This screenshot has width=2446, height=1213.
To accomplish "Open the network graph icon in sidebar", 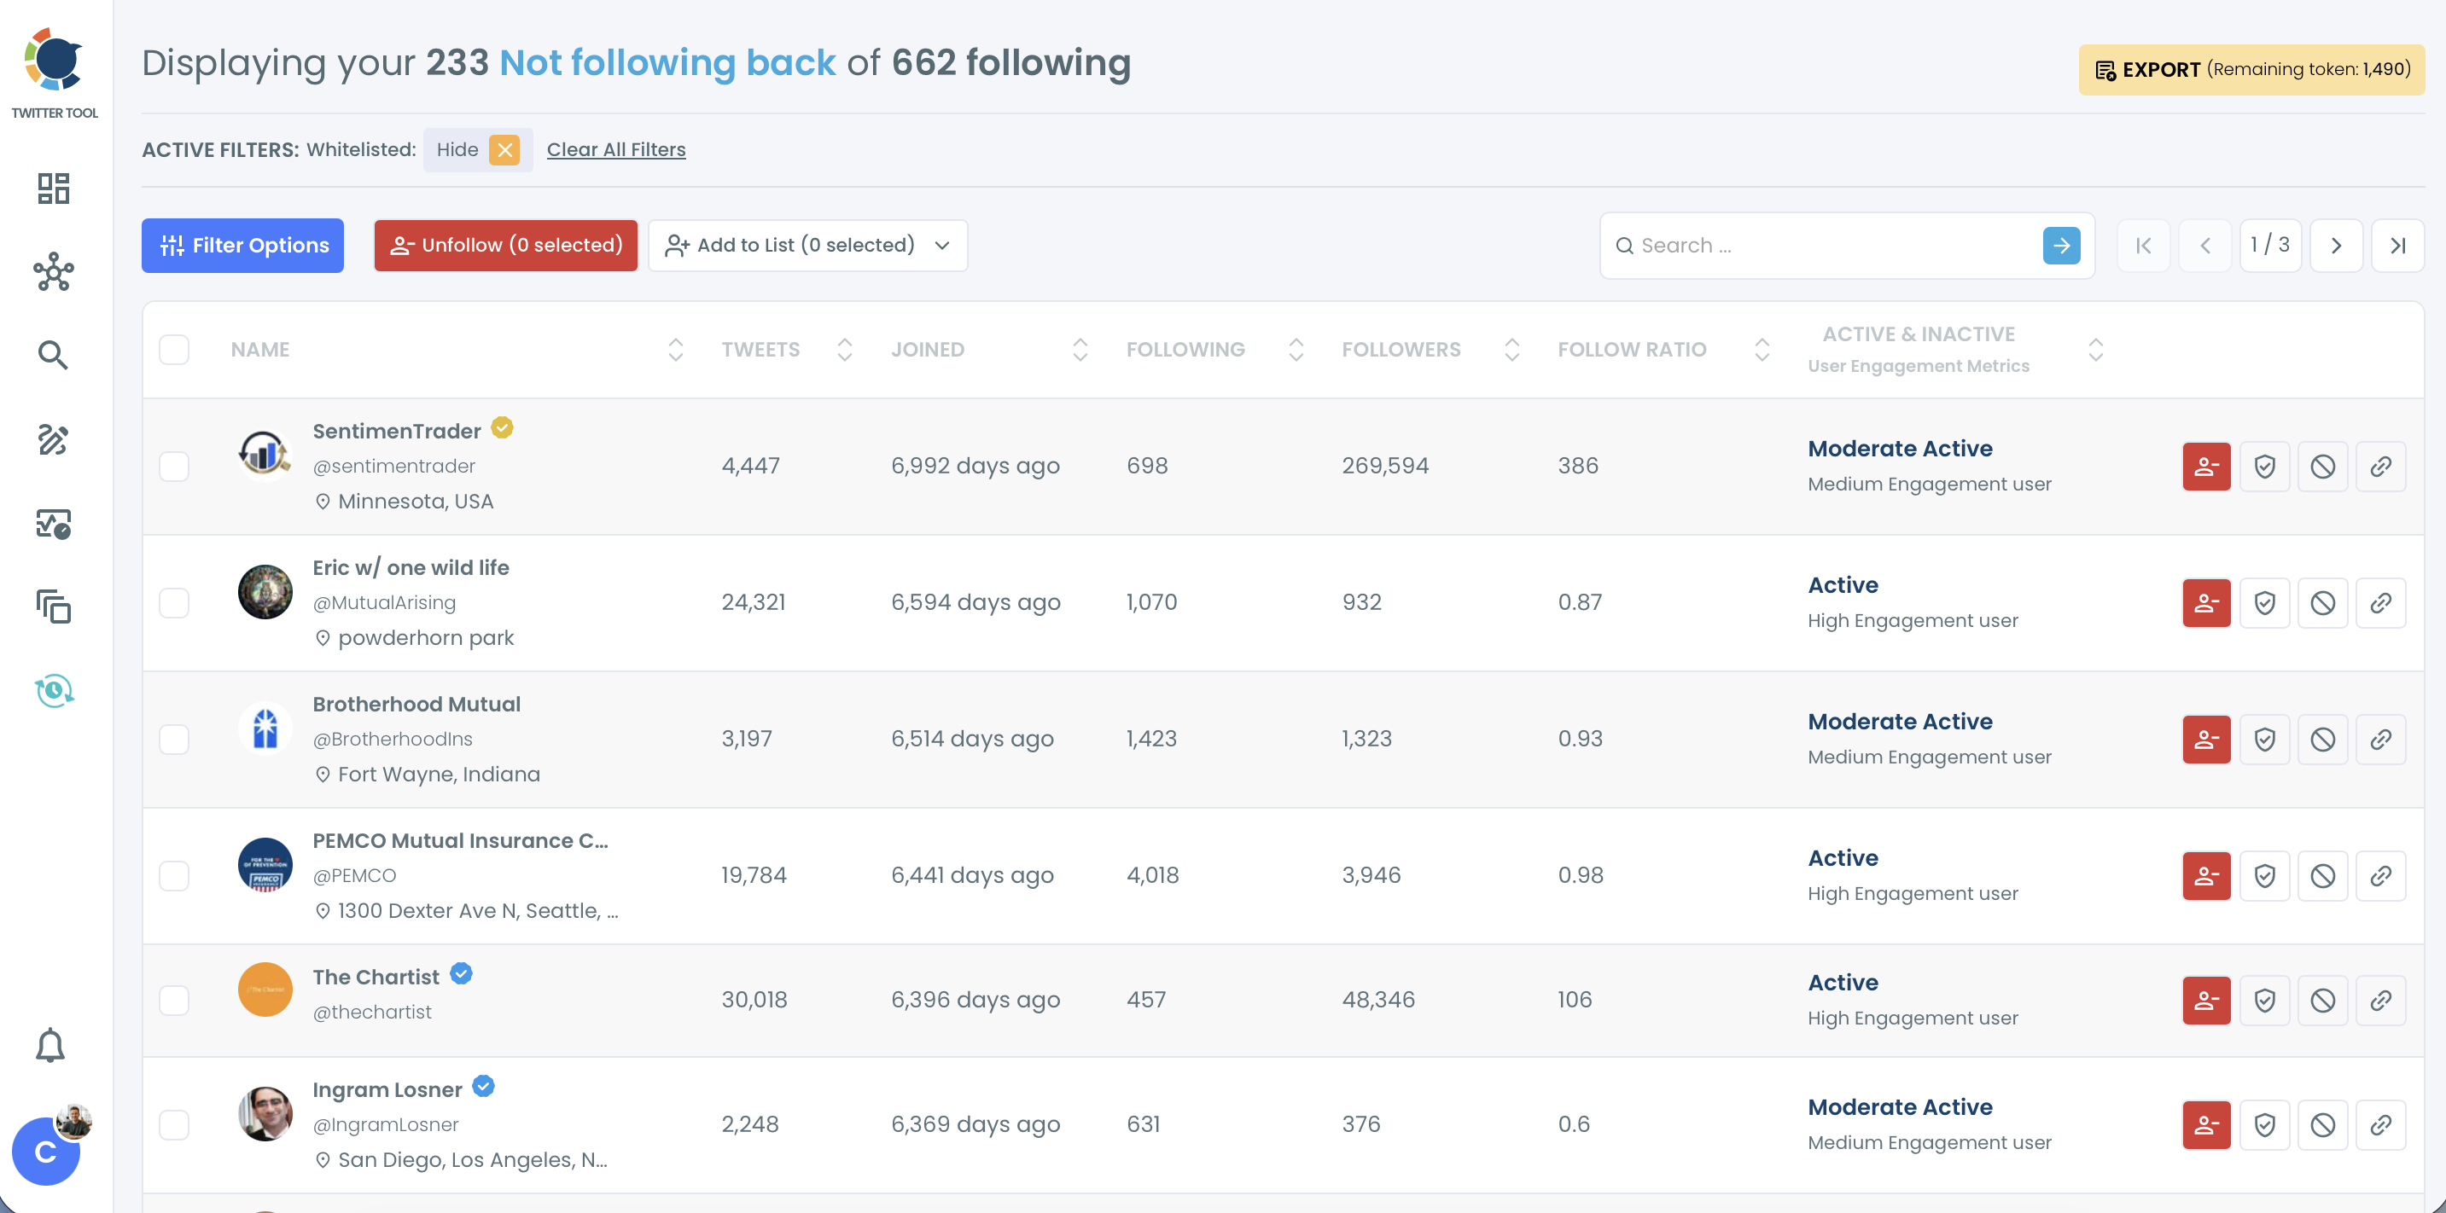I will pos(53,271).
